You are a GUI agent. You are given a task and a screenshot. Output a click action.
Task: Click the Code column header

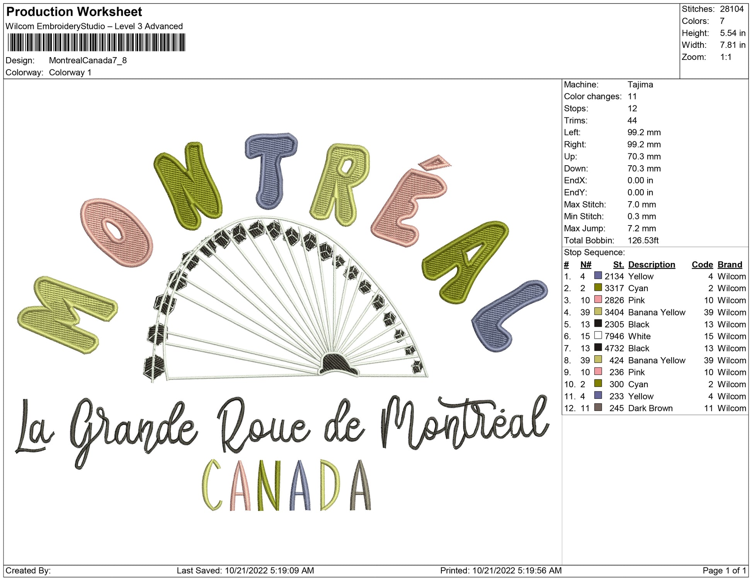702,264
